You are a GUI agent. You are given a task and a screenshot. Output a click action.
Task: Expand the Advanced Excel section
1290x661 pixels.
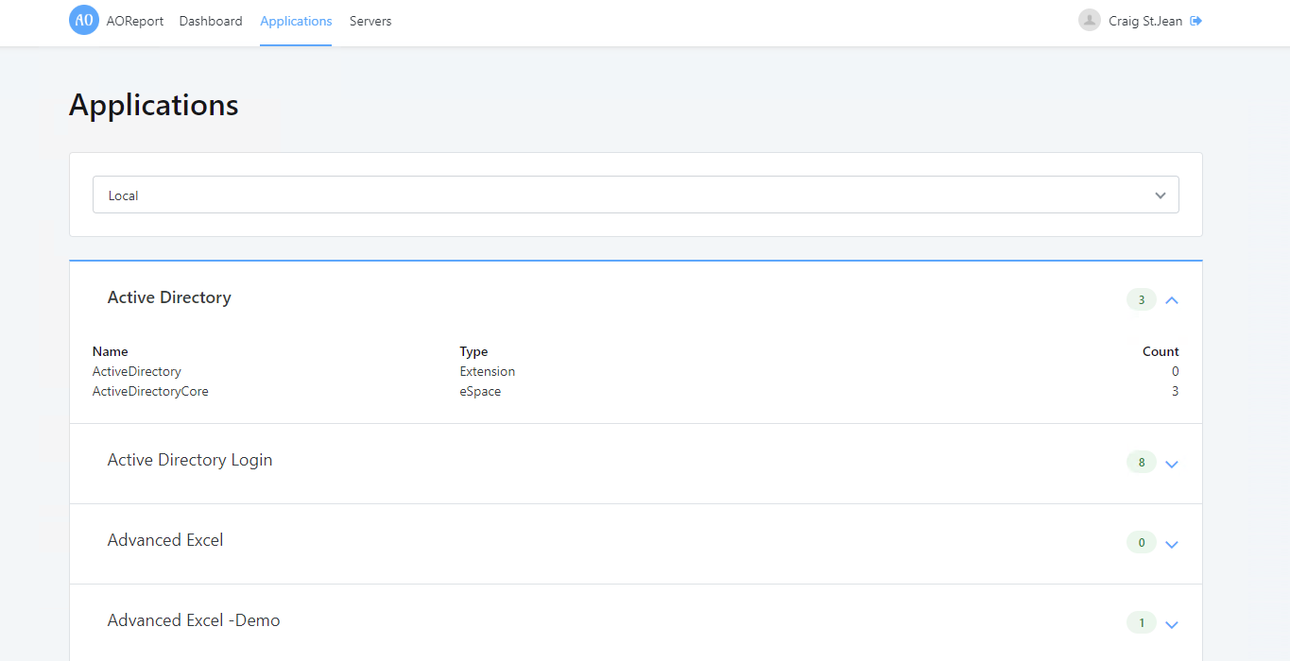click(x=1172, y=544)
